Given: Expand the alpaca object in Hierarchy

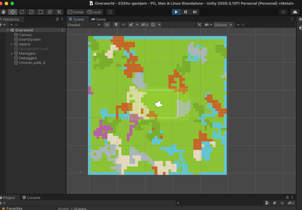Looking at the screenshot, I should click(x=12, y=44).
